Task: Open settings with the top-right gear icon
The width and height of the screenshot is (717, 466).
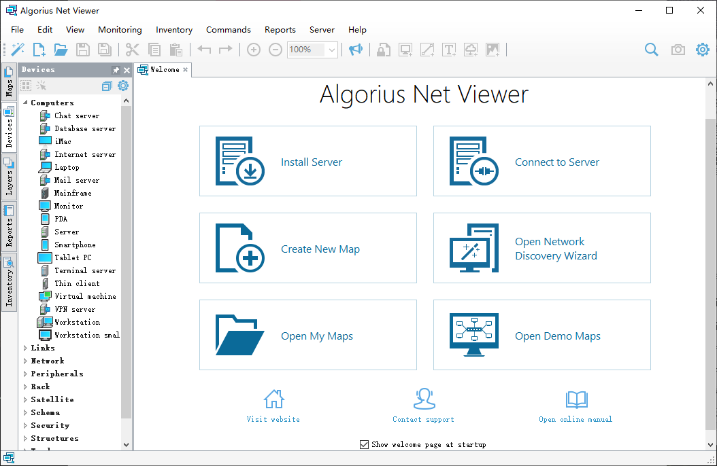Action: [x=703, y=50]
